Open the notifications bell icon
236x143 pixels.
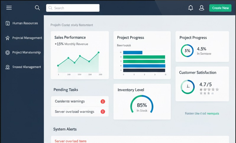coord(191,8)
